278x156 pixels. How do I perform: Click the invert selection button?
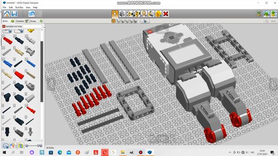(x=145, y=21)
